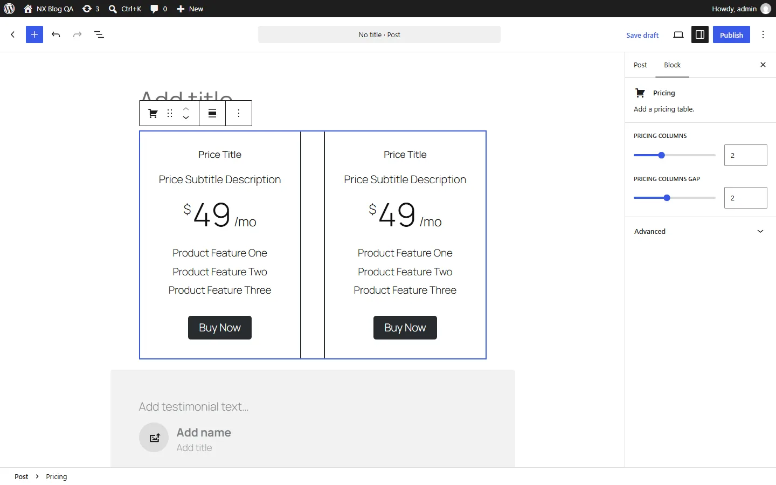Click the first column Price Title

220,155
